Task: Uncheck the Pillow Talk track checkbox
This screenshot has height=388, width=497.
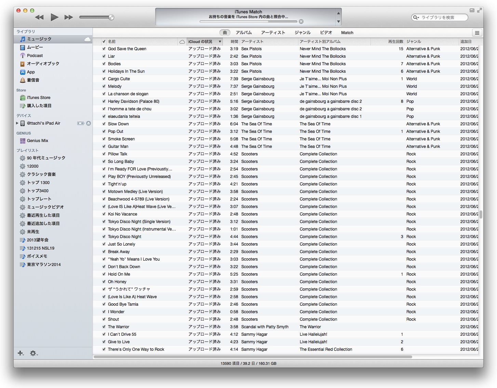Action: pyautogui.click(x=104, y=154)
